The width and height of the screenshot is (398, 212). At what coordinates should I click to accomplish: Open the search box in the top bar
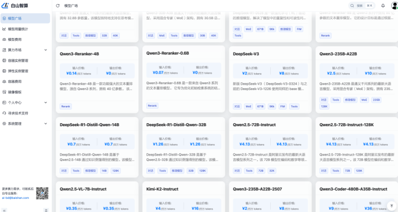click(362, 6)
